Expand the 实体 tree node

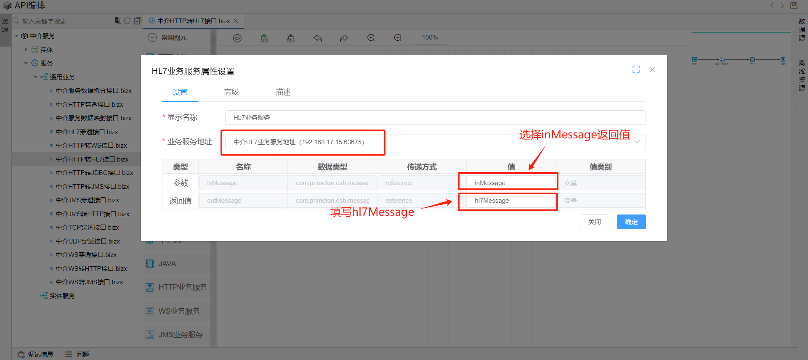pyautogui.click(x=26, y=50)
